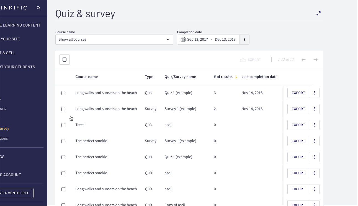Screen dimensions: 358x206
Task: Click the 1-12 of 12 pagination text
Action: (x=286, y=60)
